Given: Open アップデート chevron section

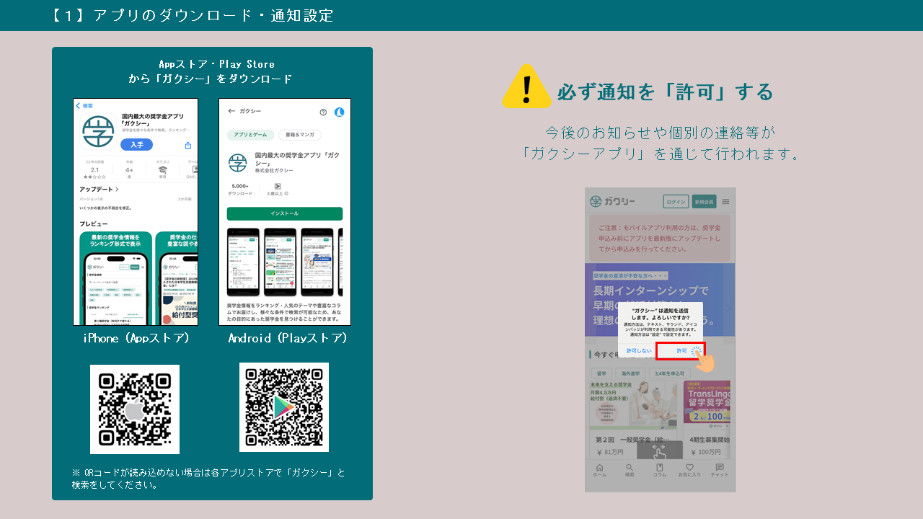Looking at the screenshot, I should (x=100, y=189).
